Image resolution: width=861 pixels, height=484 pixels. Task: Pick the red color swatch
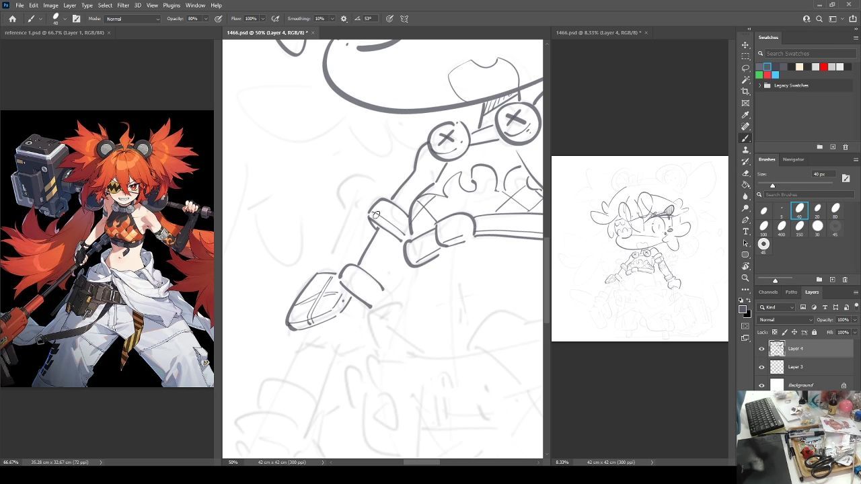tap(823, 67)
